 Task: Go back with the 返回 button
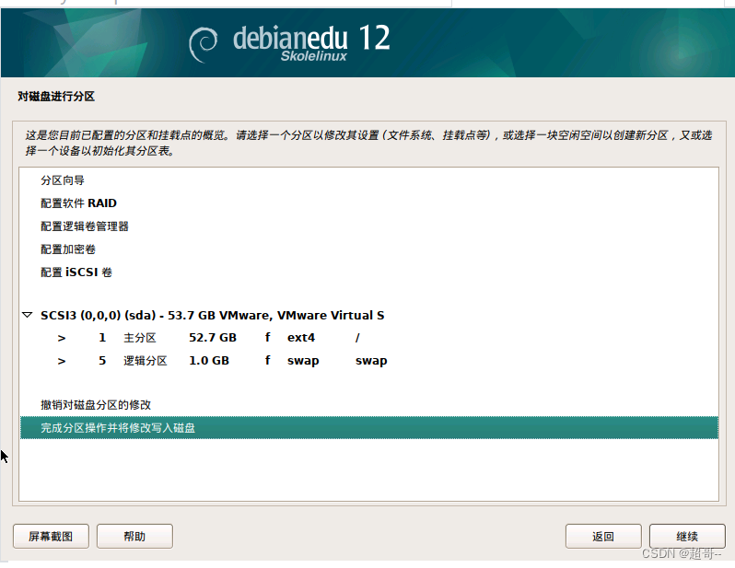[603, 536]
